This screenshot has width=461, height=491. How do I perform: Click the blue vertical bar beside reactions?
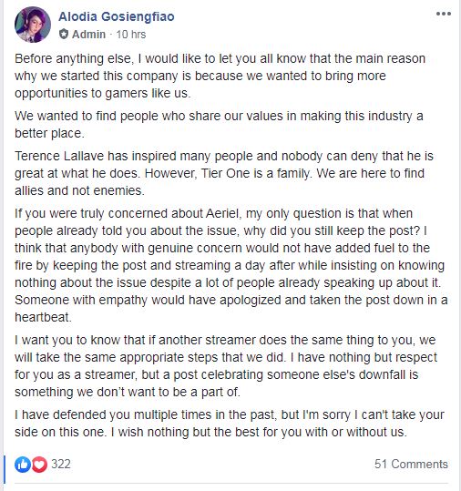(x=5, y=469)
